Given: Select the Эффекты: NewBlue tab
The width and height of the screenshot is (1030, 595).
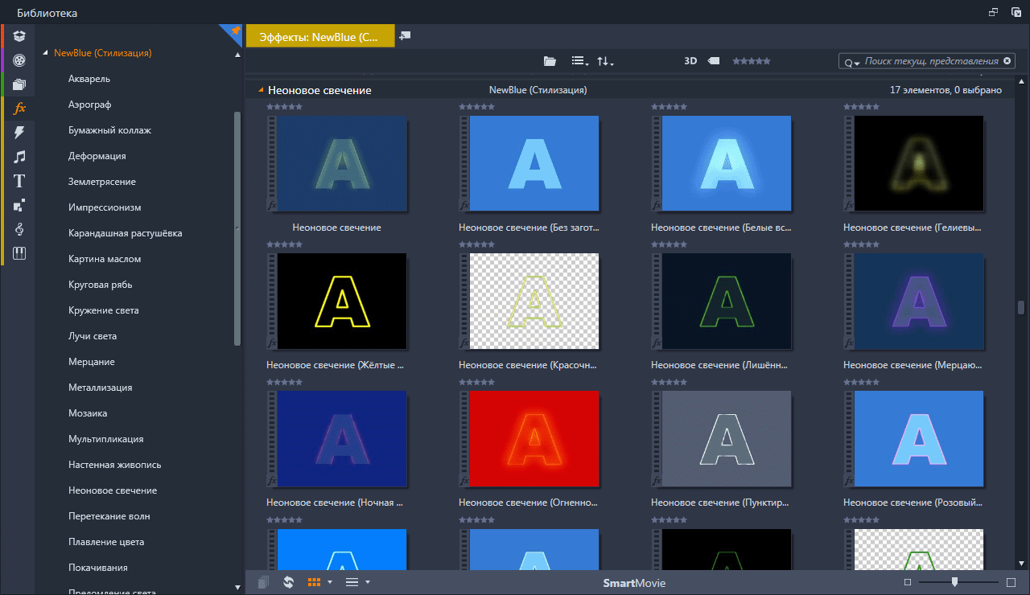Looking at the screenshot, I should coord(320,36).
